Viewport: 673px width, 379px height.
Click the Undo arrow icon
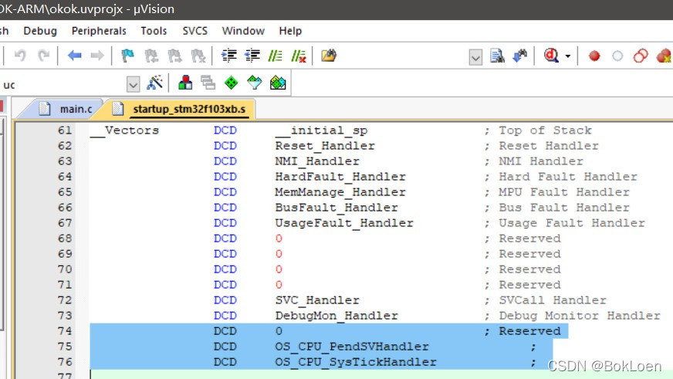tap(20, 56)
